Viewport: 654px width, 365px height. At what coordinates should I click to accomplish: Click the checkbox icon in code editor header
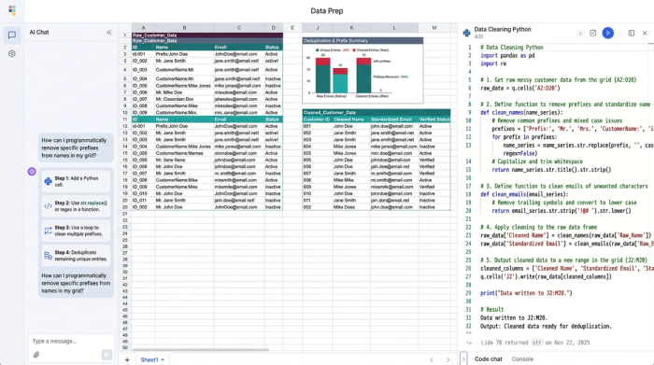click(592, 33)
